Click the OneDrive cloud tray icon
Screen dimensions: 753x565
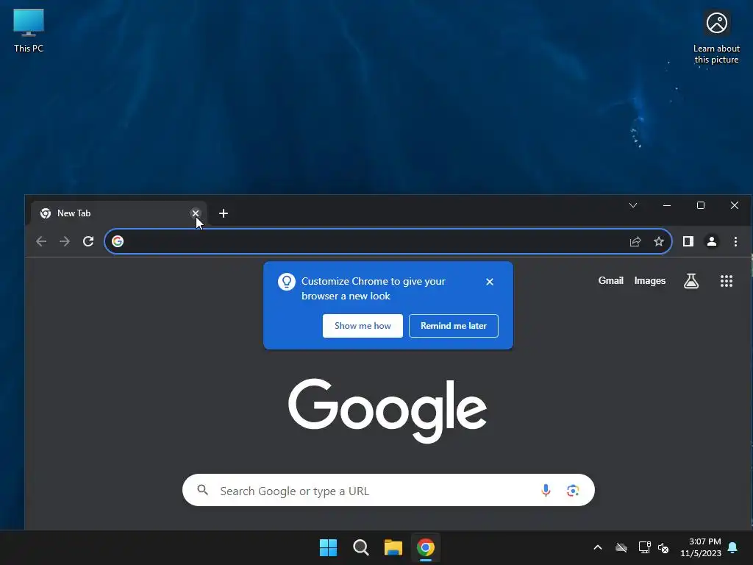coord(621,547)
